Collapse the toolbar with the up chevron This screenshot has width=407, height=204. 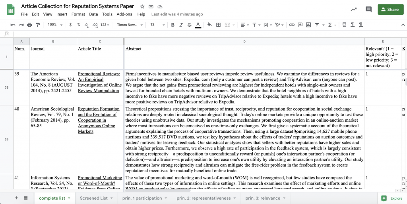tap(403, 25)
